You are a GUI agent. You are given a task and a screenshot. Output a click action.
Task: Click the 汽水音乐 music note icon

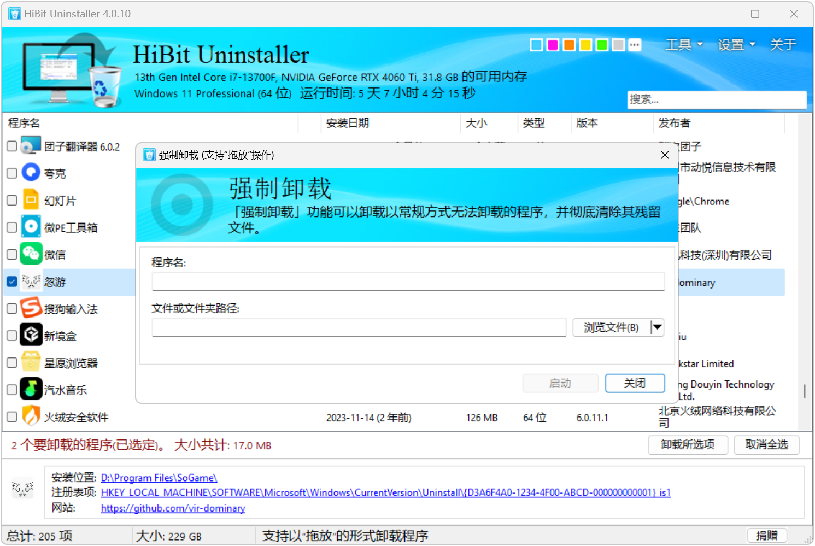click(x=31, y=390)
